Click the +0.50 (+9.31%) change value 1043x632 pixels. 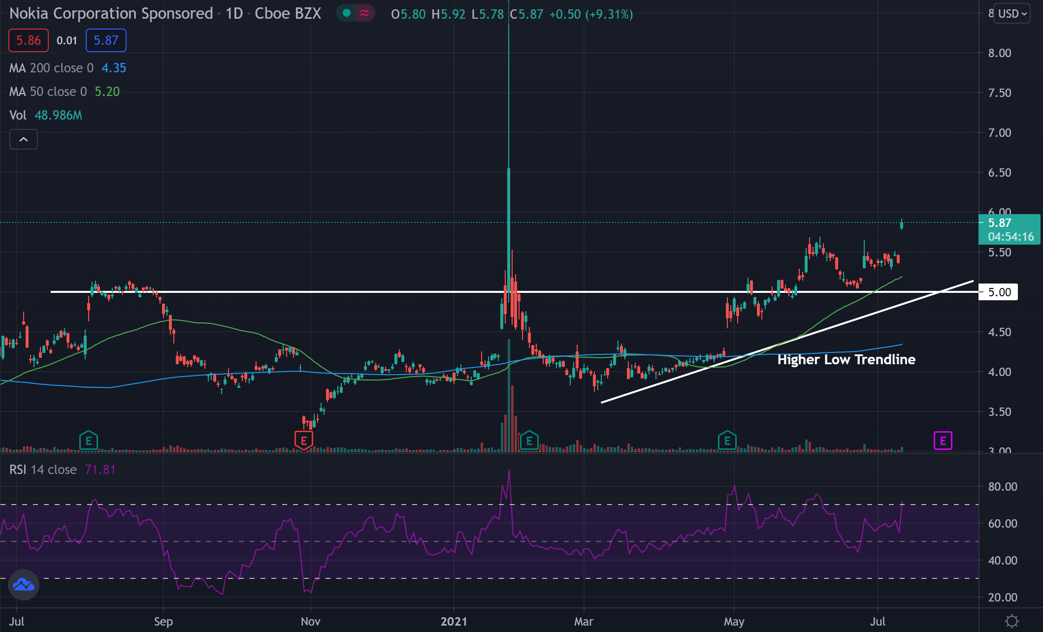tap(591, 14)
